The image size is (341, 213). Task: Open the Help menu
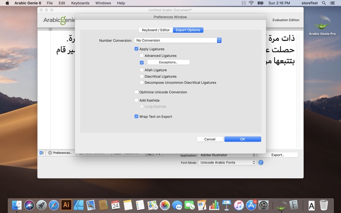click(121, 3)
